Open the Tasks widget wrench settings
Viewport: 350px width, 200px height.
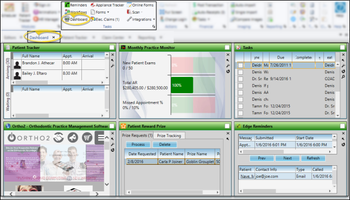coord(343,66)
